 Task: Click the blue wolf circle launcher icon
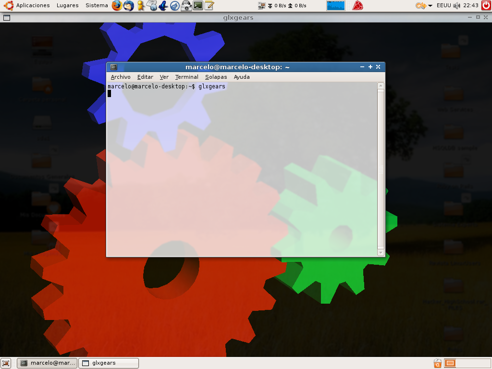point(175,5)
